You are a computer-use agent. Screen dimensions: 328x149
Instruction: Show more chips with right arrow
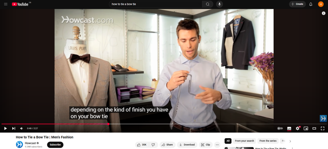tap(290, 141)
